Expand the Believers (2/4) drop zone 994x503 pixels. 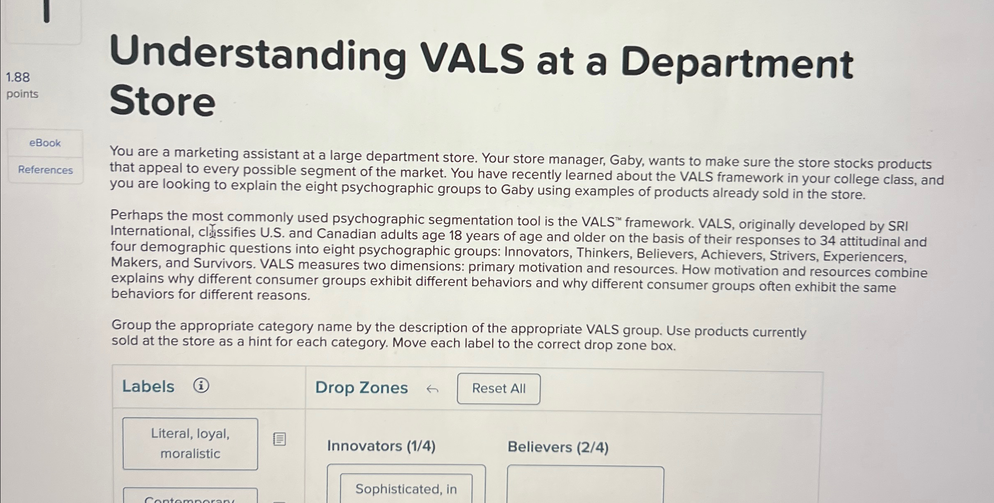coord(558,447)
